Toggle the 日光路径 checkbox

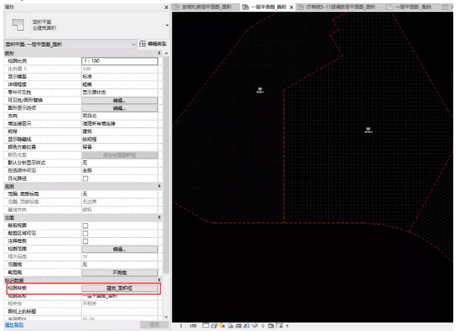pos(84,179)
